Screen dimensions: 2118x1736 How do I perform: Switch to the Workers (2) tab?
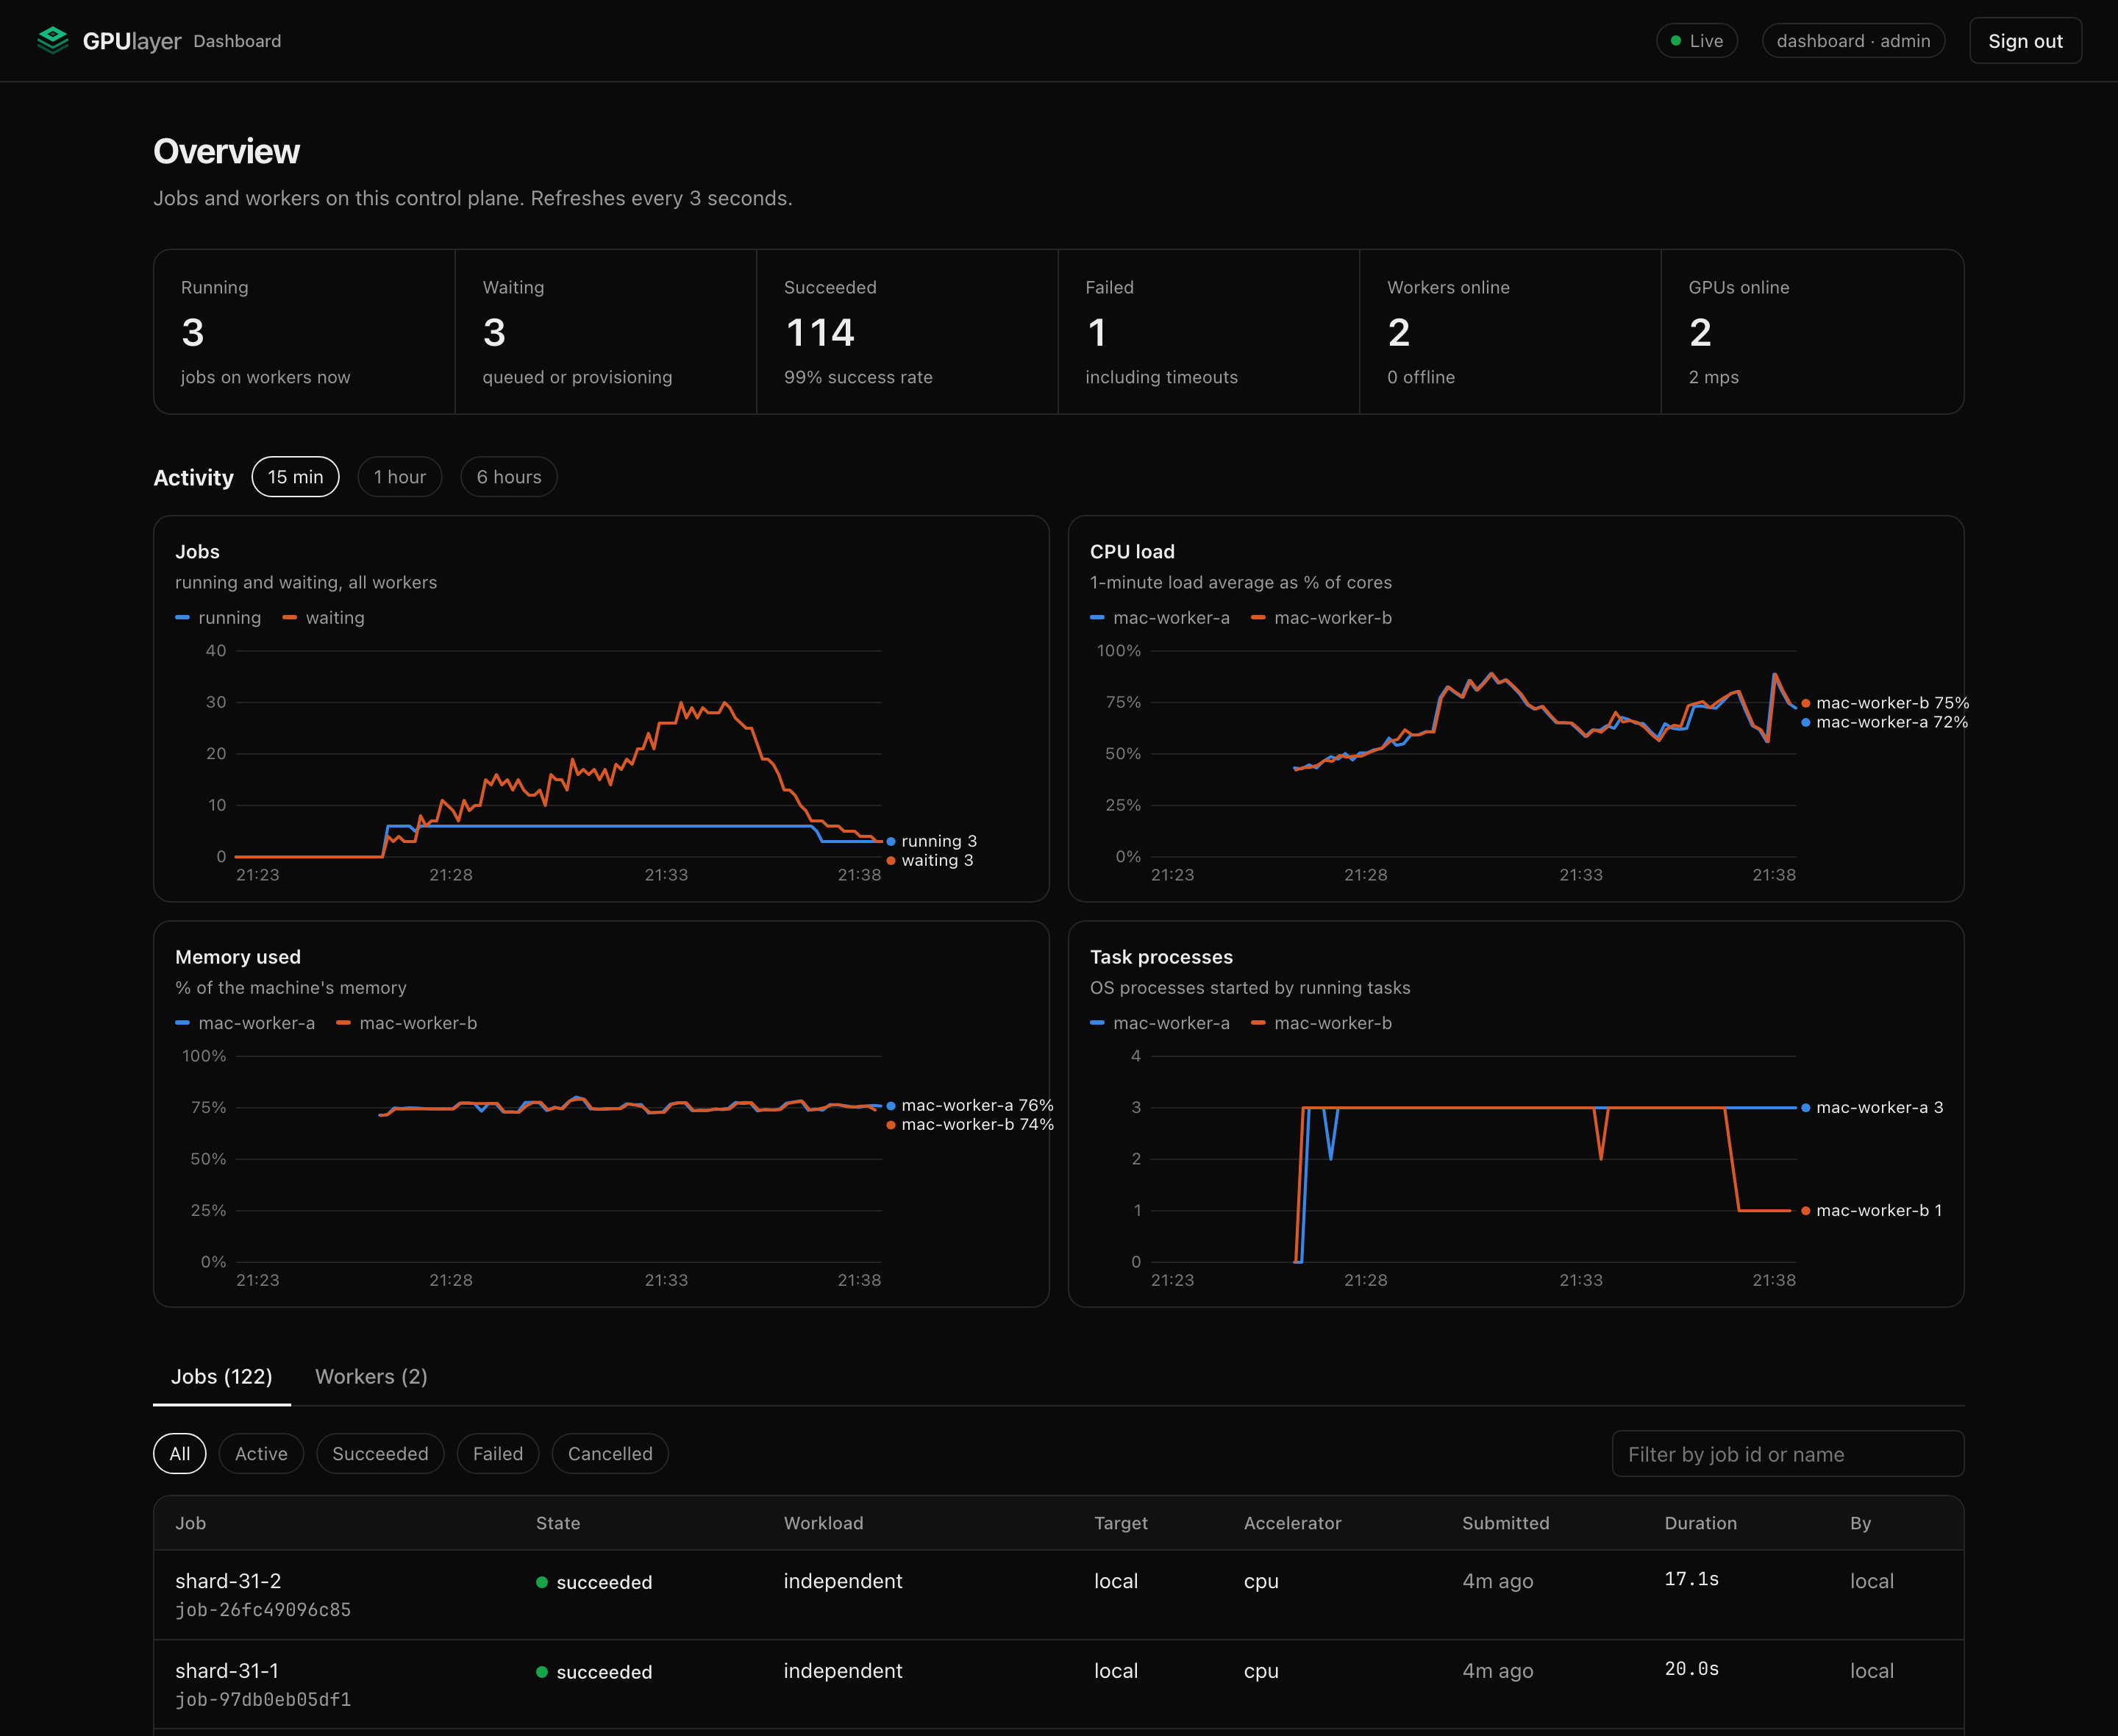tap(372, 1377)
